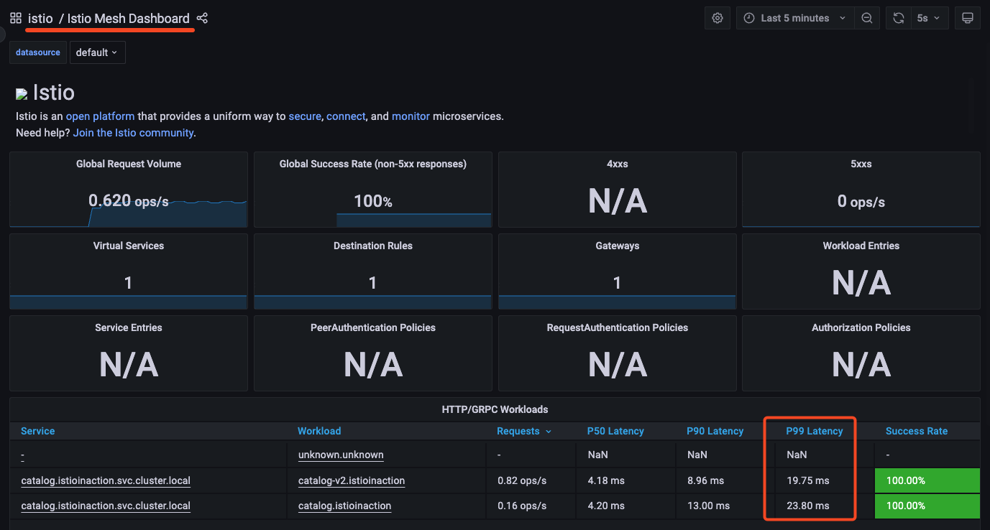Open catalog service link in catalog-v2 row
990x530 pixels.
click(x=106, y=480)
